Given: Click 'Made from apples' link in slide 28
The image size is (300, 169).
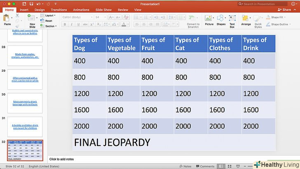Looking at the screenshot, I should point(25,56).
